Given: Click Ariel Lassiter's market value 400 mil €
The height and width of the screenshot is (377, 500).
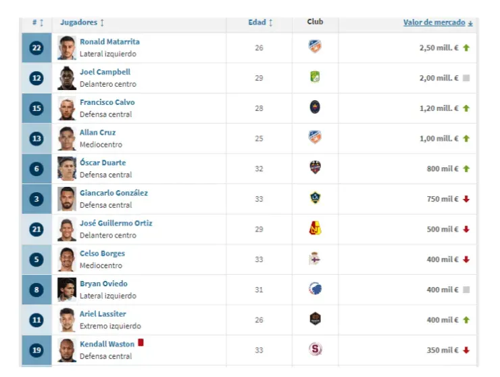Looking at the screenshot, I should click(443, 319).
